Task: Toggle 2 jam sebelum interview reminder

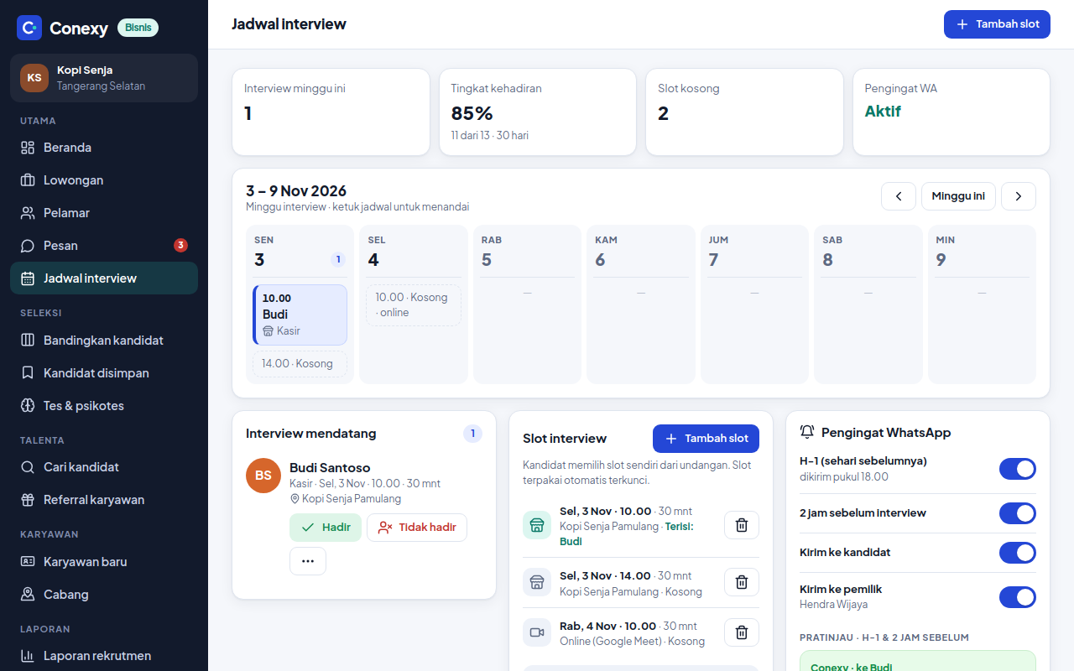Action: (1018, 513)
